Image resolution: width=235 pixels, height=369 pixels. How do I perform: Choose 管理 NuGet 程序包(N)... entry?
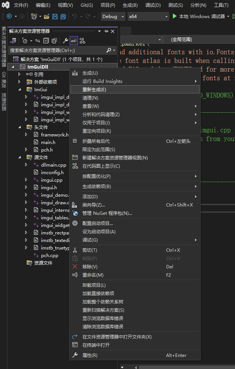(x=135, y=213)
